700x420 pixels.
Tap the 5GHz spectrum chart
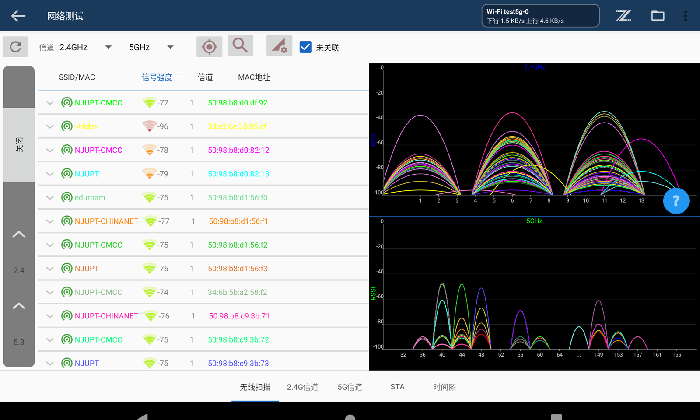click(x=534, y=293)
